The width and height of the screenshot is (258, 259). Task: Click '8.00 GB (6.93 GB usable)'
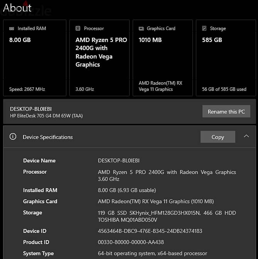click(127, 190)
